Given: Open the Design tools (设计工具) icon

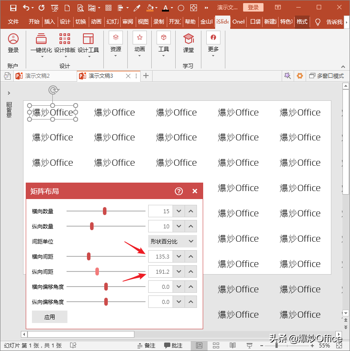Looking at the screenshot, I should [x=88, y=39].
